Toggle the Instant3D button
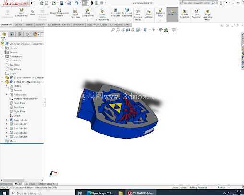Viewport: 244px width, 195px height. pyautogui.click(x=172, y=14)
